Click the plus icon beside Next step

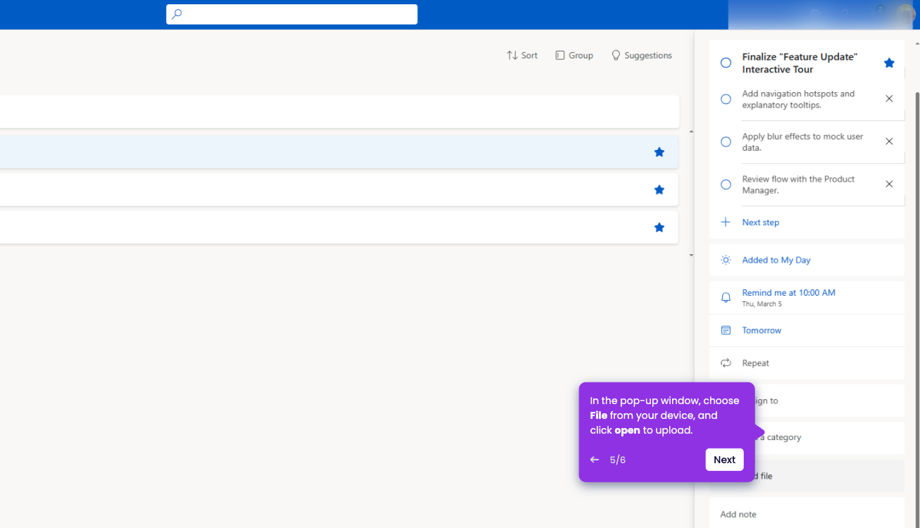726,222
